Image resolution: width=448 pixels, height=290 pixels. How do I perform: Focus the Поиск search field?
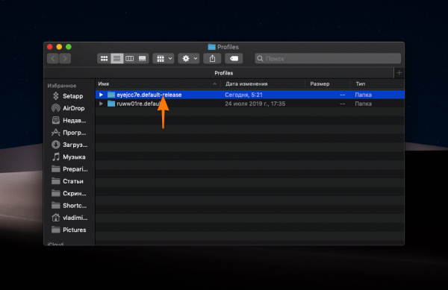328,58
